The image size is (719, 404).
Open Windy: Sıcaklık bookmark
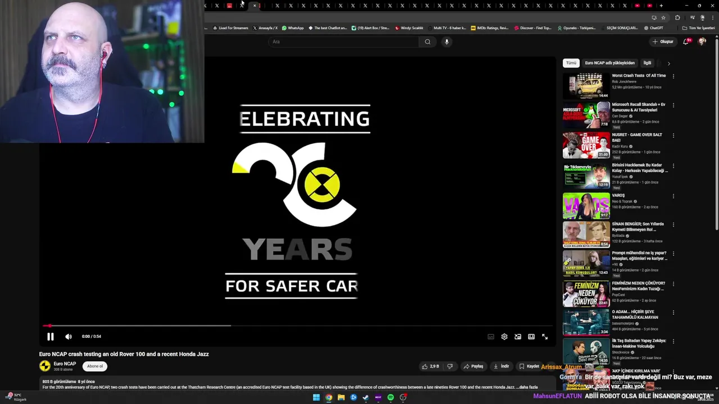pyautogui.click(x=409, y=28)
